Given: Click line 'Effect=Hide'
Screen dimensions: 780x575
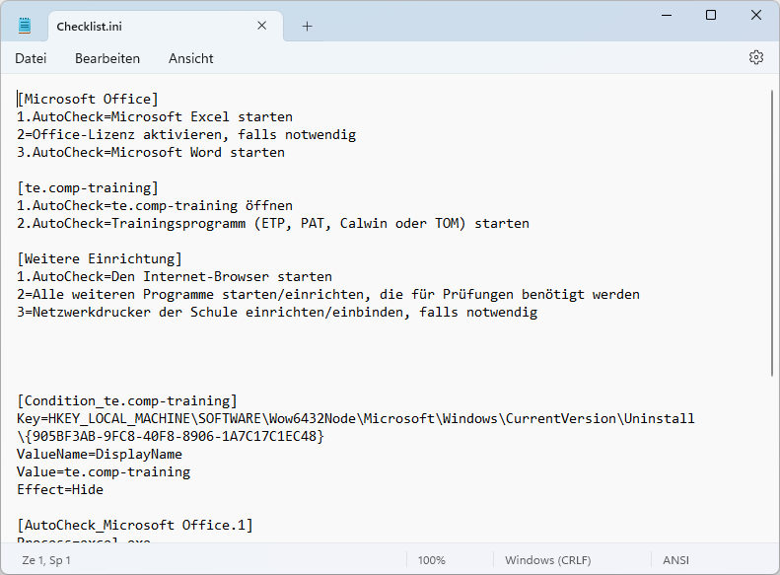Looking at the screenshot, I should point(60,489).
